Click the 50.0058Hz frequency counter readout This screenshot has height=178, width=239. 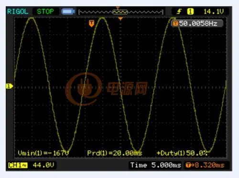[198, 23]
